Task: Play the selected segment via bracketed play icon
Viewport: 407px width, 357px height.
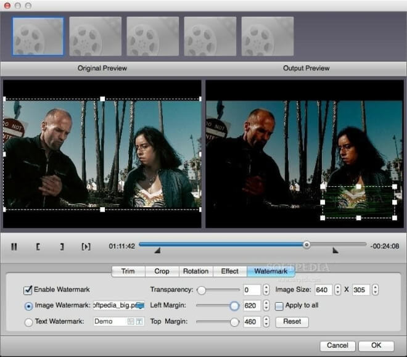Action: (x=86, y=247)
